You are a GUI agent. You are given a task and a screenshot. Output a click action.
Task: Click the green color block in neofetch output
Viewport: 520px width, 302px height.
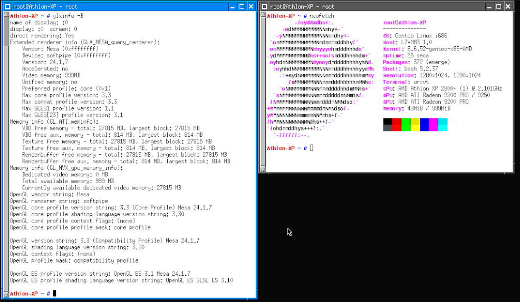(406, 125)
